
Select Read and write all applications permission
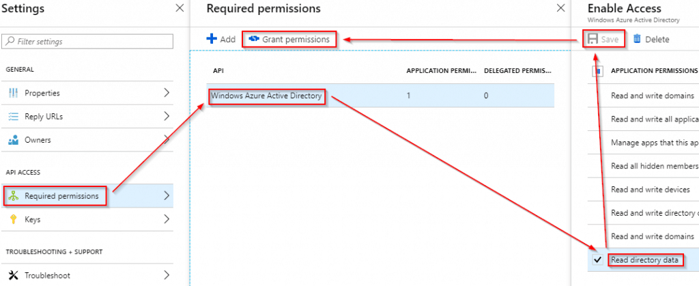coord(655,119)
